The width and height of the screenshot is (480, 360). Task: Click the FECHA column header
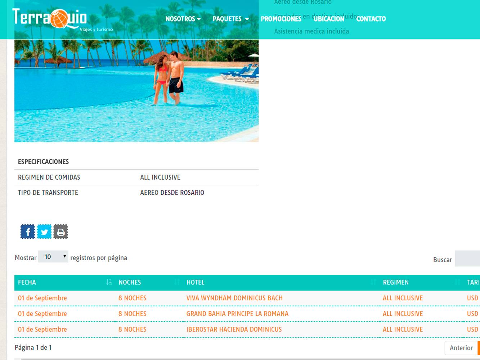(65, 283)
